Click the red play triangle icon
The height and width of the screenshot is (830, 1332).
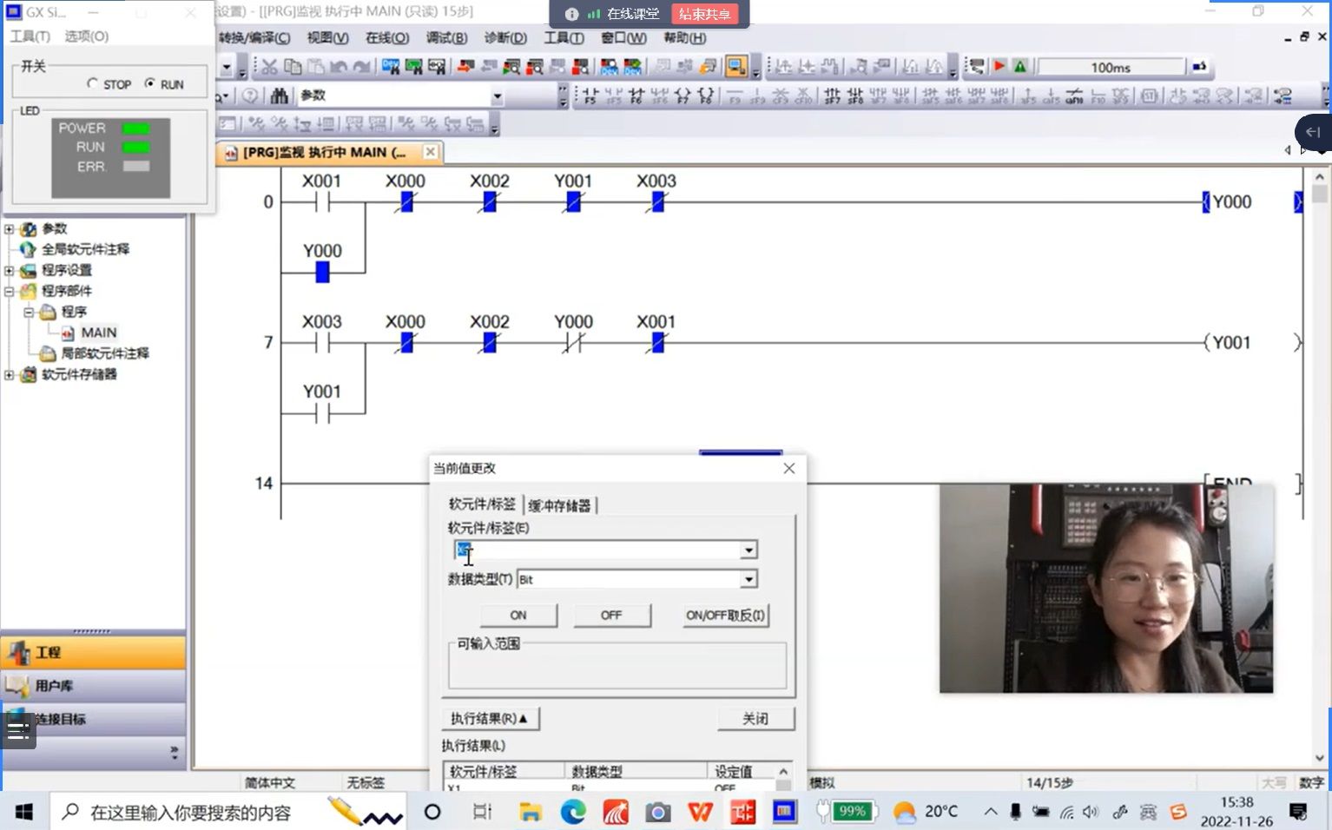[x=999, y=67]
